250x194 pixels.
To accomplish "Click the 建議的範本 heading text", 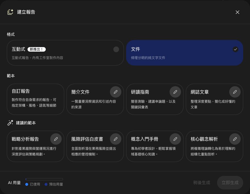I will tap(26, 123).
